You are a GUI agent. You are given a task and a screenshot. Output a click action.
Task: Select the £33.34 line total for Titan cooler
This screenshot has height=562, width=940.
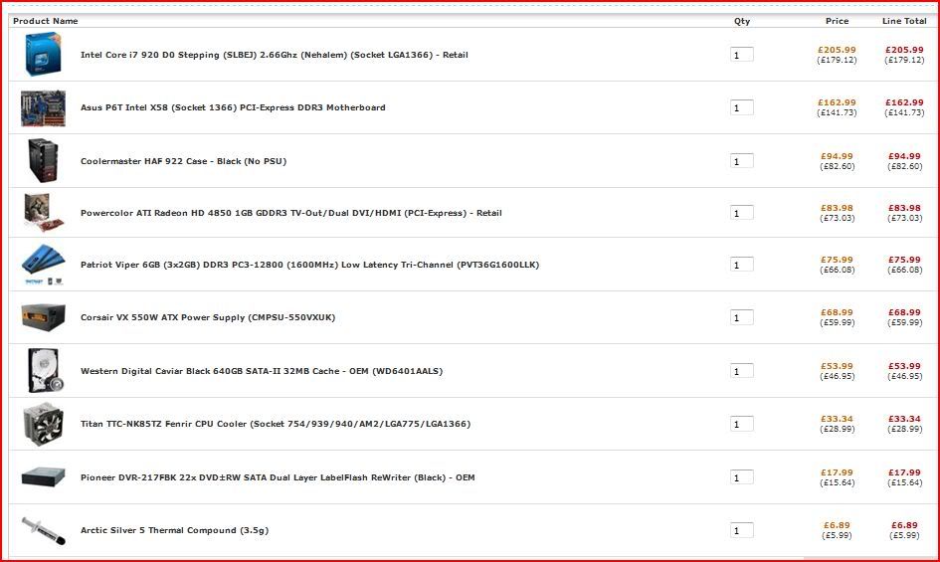[x=904, y=419]
